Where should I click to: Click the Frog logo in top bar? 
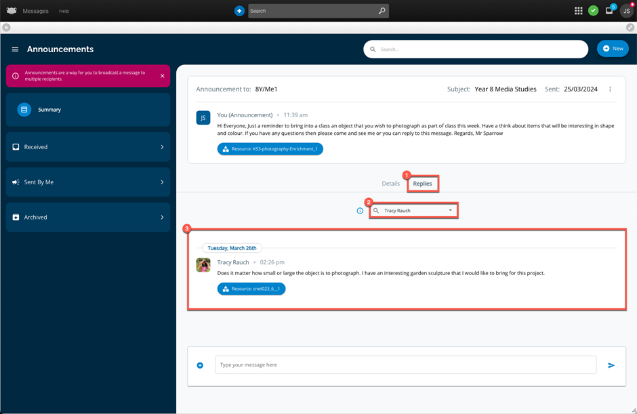[x=12, y=11]
